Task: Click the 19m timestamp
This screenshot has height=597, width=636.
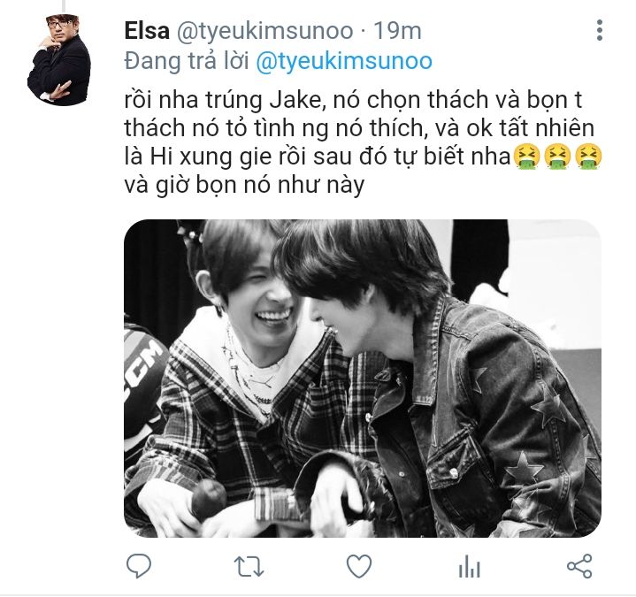Action: (x=397, y=31)
